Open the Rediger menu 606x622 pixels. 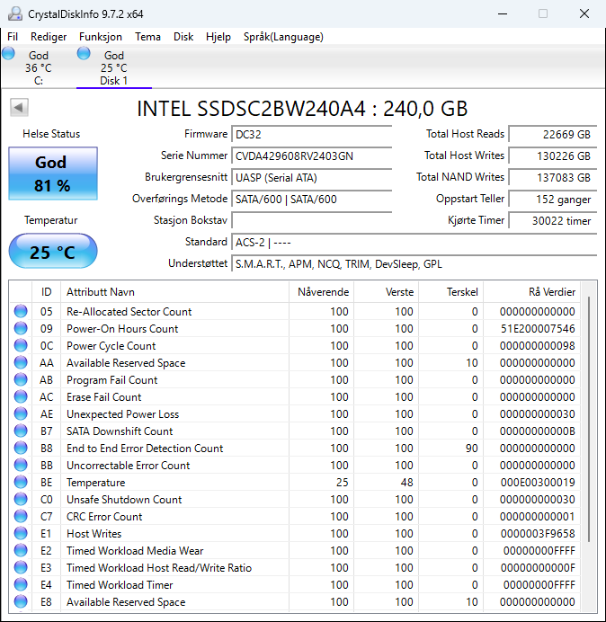(x=49, y=37)
